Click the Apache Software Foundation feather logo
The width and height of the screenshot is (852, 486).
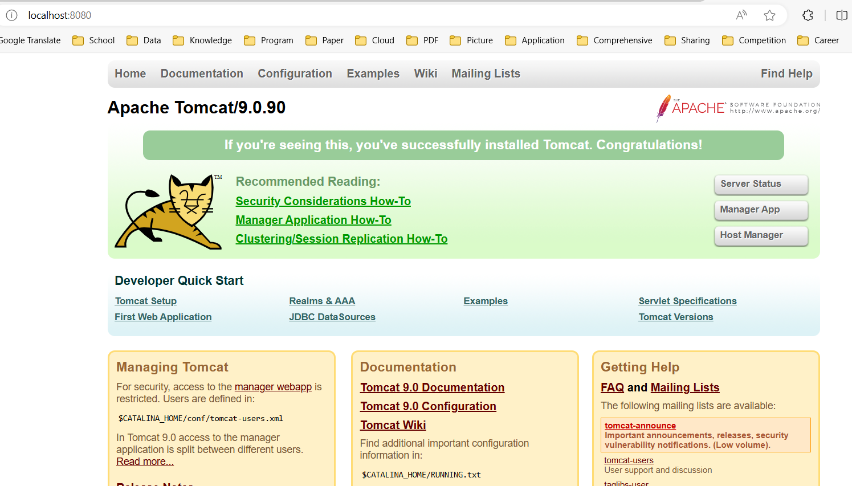tap(738, 108)
